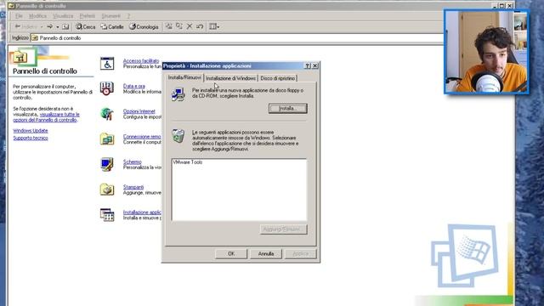
Task: Open the Connessione remota link
Action: (x=142, y=137)
